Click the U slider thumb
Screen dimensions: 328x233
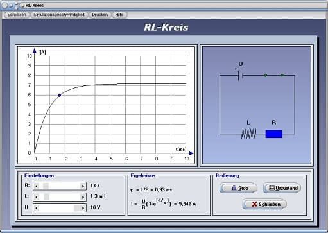pyautogui.click(x=77, y=208)
